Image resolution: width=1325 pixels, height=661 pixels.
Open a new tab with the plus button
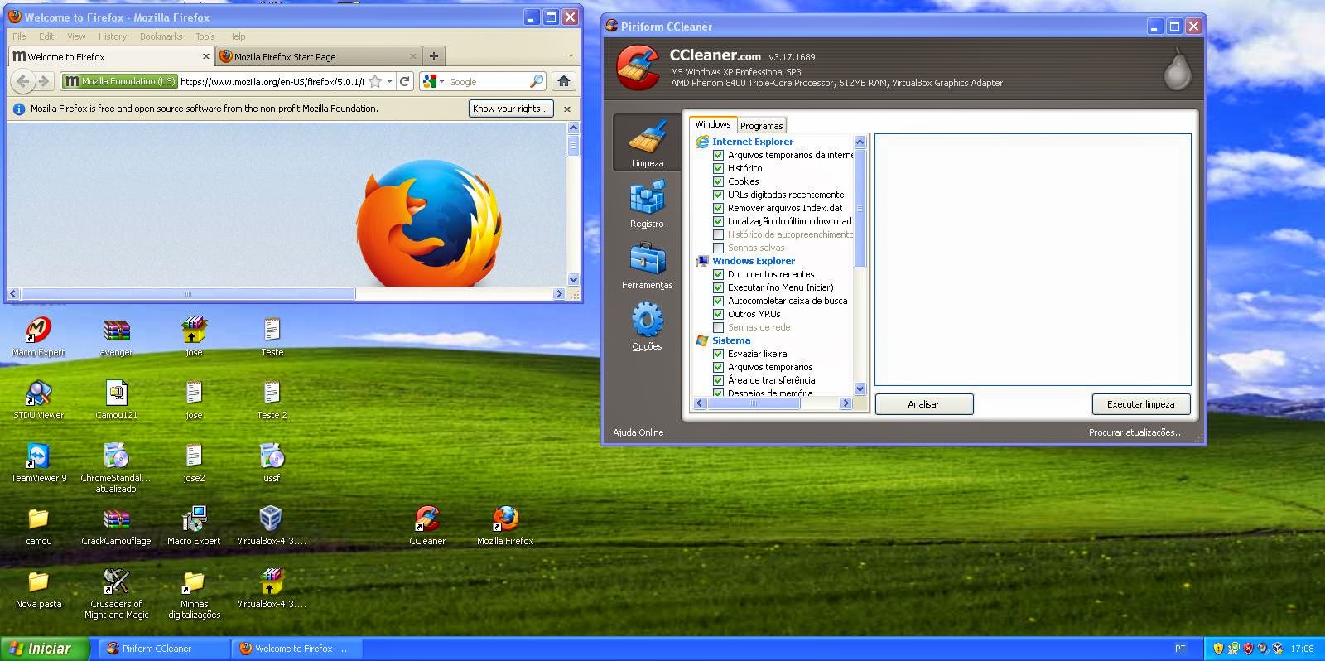point(433,56)
